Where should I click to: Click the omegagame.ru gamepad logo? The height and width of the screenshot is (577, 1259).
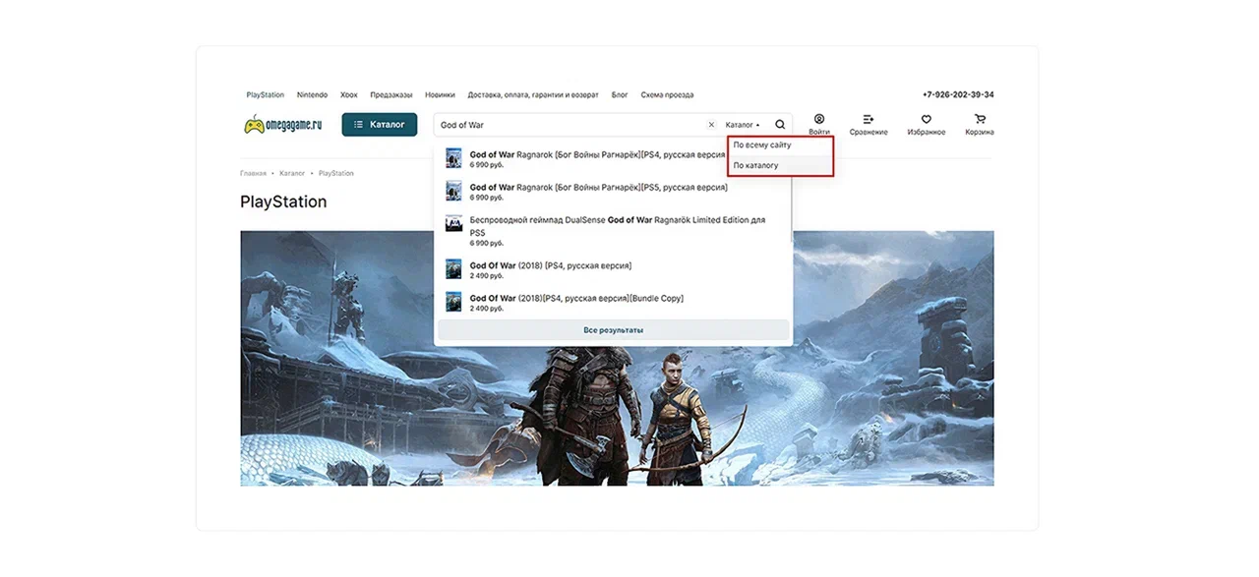point(283,125)
